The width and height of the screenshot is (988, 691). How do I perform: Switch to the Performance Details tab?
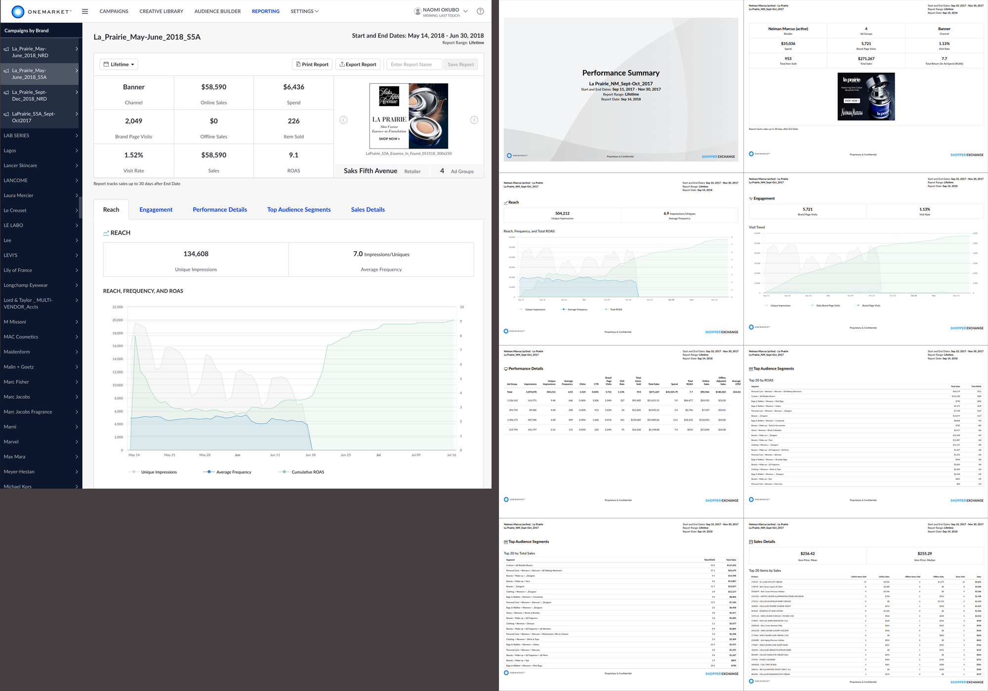click(x=220, y=210)
